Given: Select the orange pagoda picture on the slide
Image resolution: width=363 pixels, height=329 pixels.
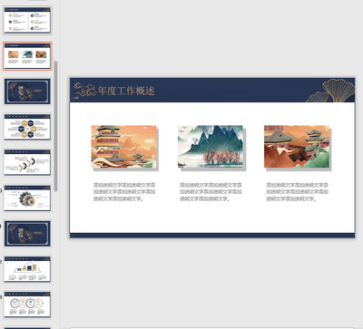Looking at the screenshot, I should point(124,147).
